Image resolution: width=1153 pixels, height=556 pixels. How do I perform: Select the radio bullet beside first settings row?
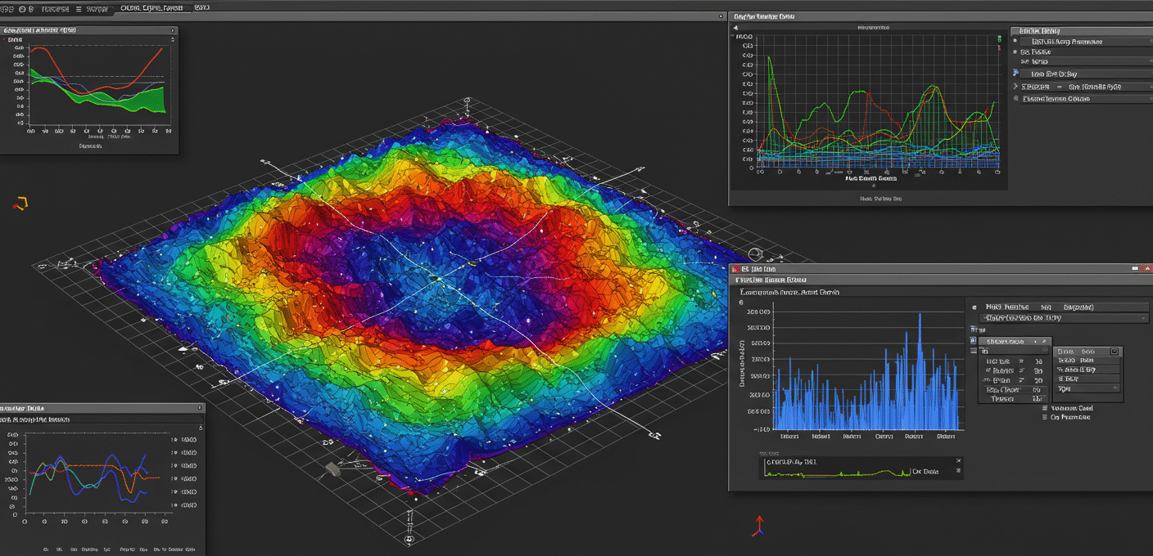pyautogui.click(x=1016, y=41)
